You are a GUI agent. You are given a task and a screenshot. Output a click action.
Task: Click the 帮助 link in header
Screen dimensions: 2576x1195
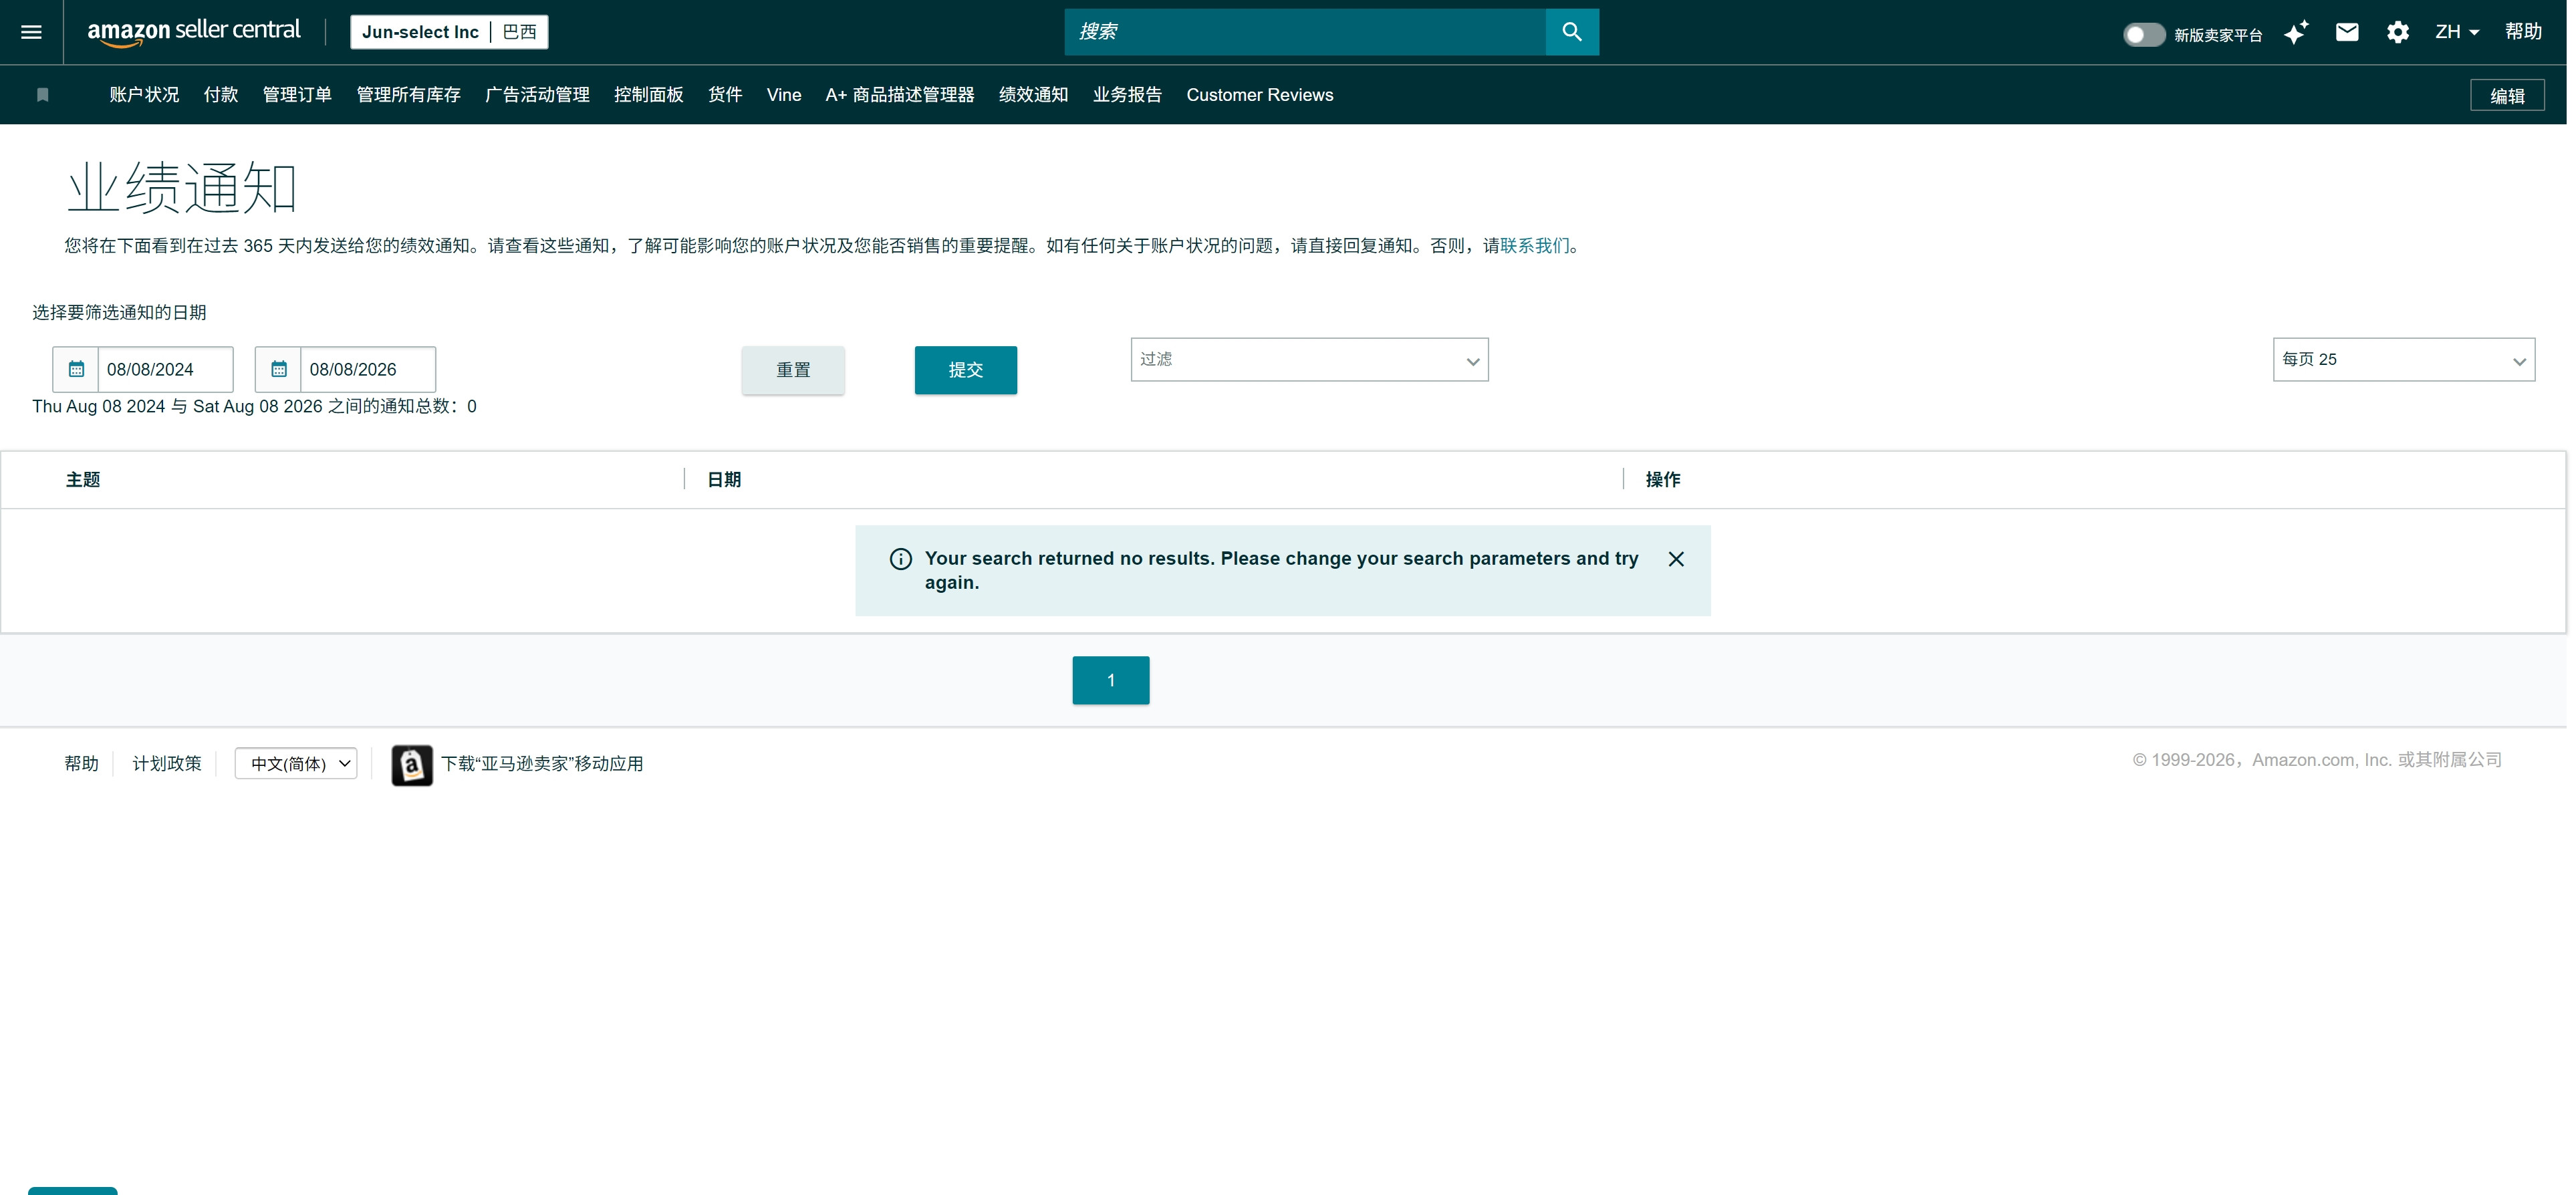(x=2523, y=32)
